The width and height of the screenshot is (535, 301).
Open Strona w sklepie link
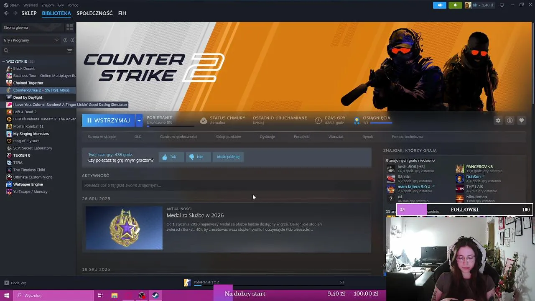pos(102,137)
